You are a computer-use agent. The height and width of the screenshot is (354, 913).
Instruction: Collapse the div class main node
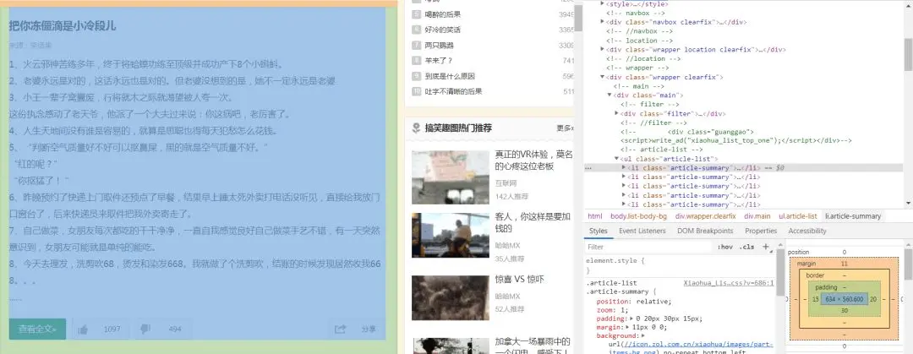[610, 95]
